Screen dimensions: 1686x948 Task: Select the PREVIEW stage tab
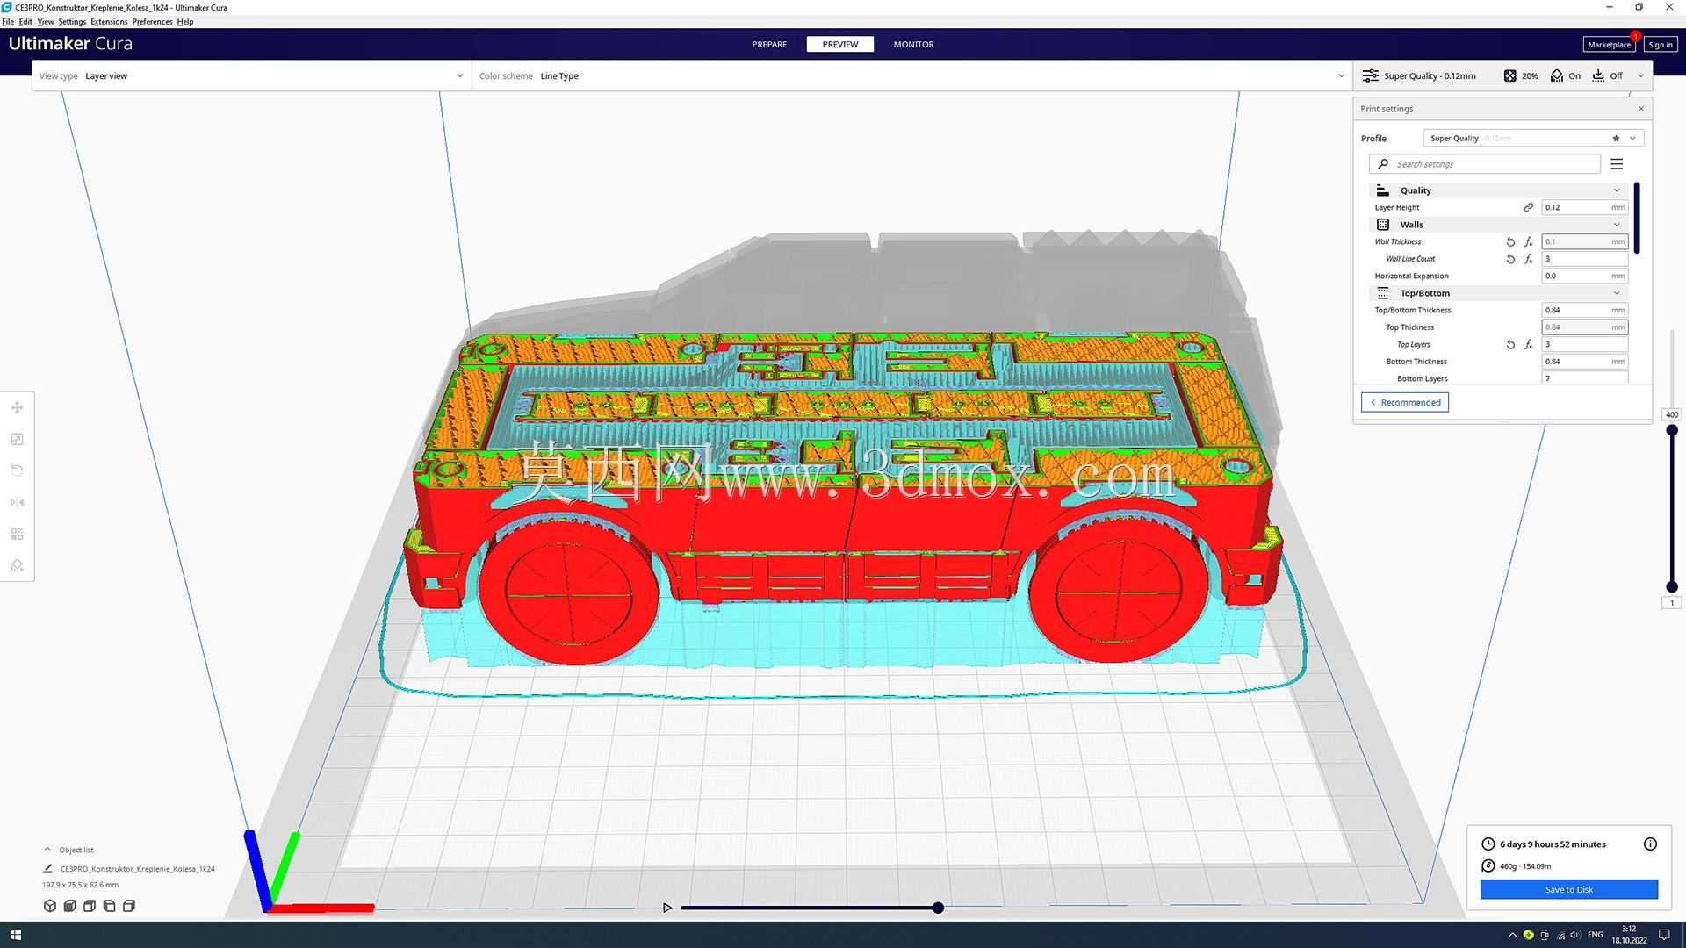pos(840,44)
